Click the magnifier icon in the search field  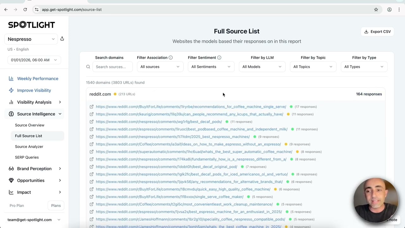point(88,67)
